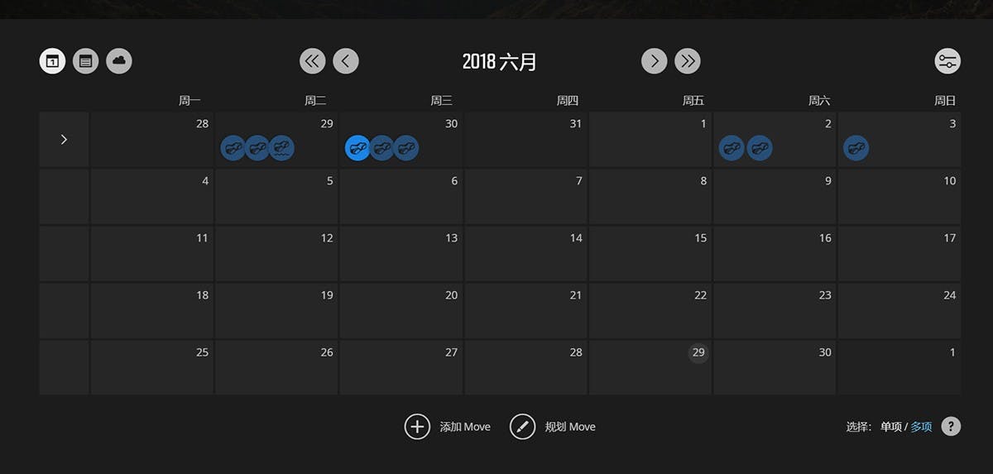This screenshot has width=993, height=474.
Task: Open the help question mark icon
Action: tap(952, 427)
